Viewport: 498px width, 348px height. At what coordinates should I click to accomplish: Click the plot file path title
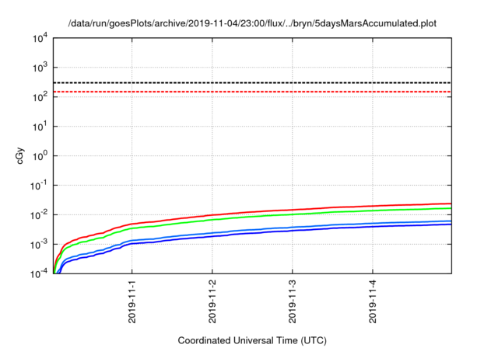point(252,23)
